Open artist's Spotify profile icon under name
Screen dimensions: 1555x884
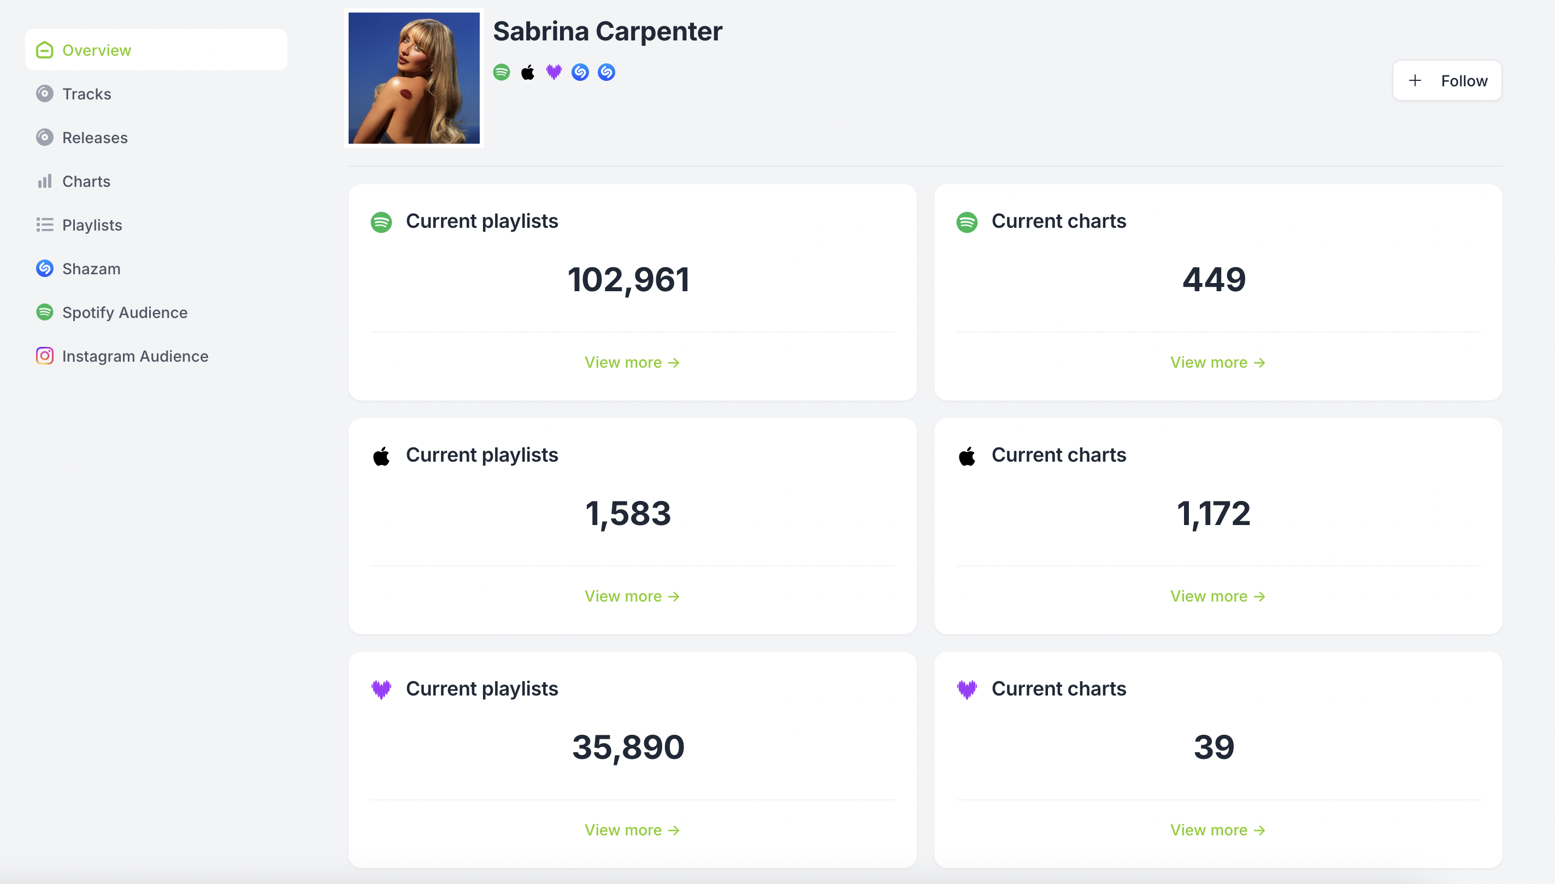(x=502, y=72)
